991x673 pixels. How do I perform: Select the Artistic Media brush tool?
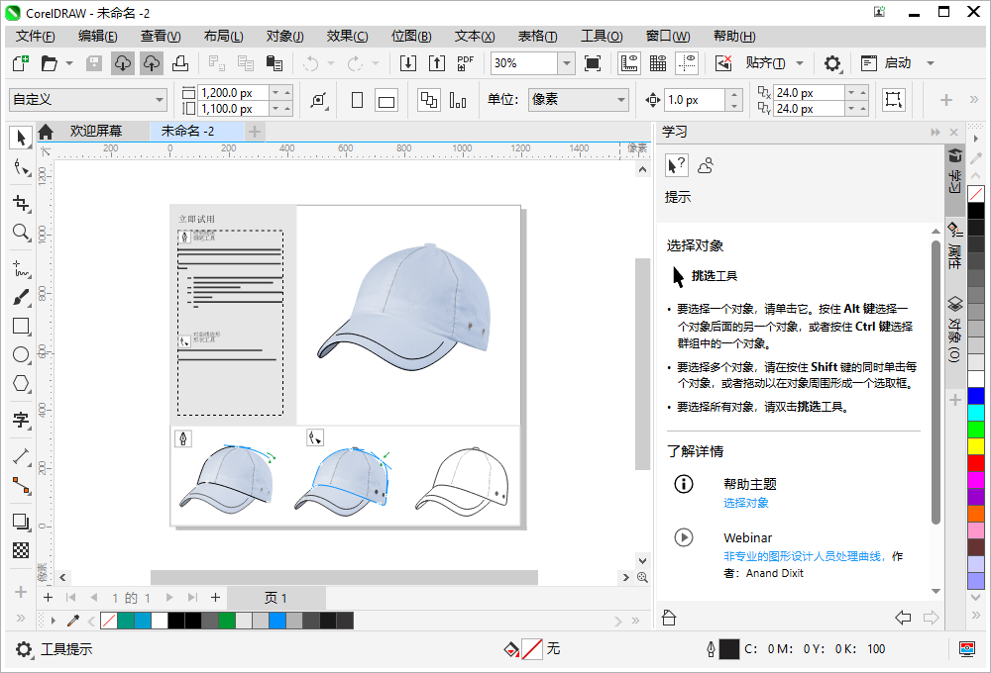pos(21,297)
